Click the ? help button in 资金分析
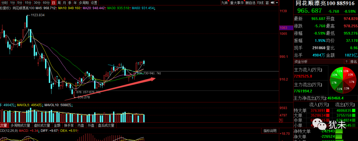The image size is (358, 141). pyautogui.click(x=346, y=62)
